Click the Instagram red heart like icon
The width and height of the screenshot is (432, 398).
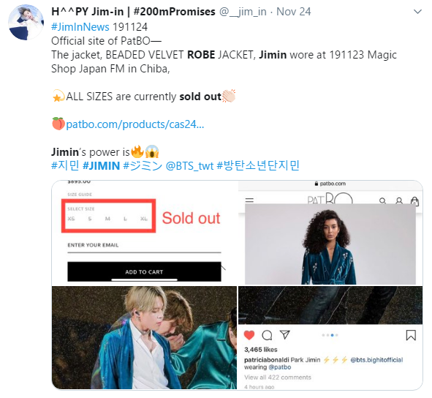[x=249, y=335]
